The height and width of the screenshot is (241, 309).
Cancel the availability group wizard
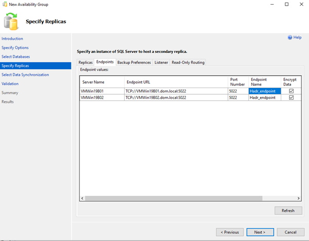pos(291,232)
